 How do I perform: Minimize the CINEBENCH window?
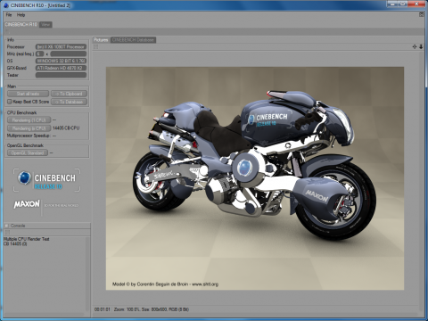[x=392, y=4]
